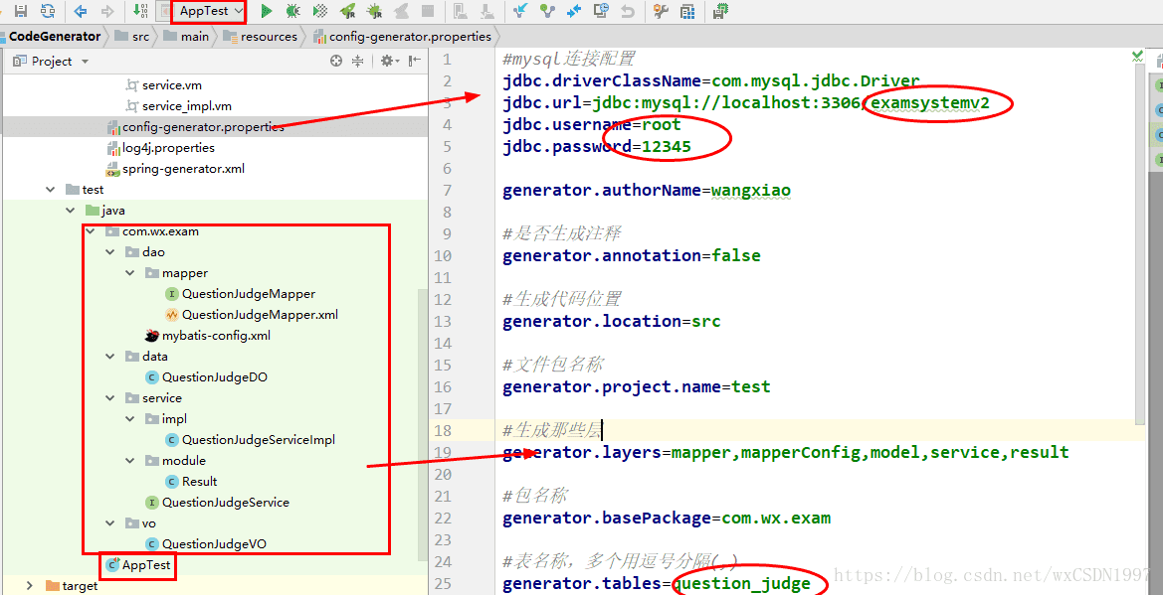Click the Collapse All icon in Project panel
Image resolution: width=1163 pixels, height=595 pixels.
pos(357,62)
